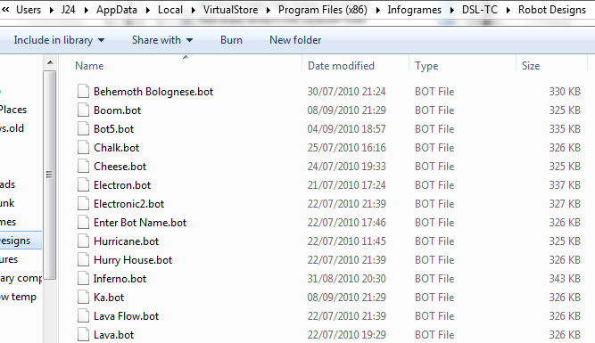The image size is (595, 343).
Task: Sort by the Name column header
Action: coord(89,66)
